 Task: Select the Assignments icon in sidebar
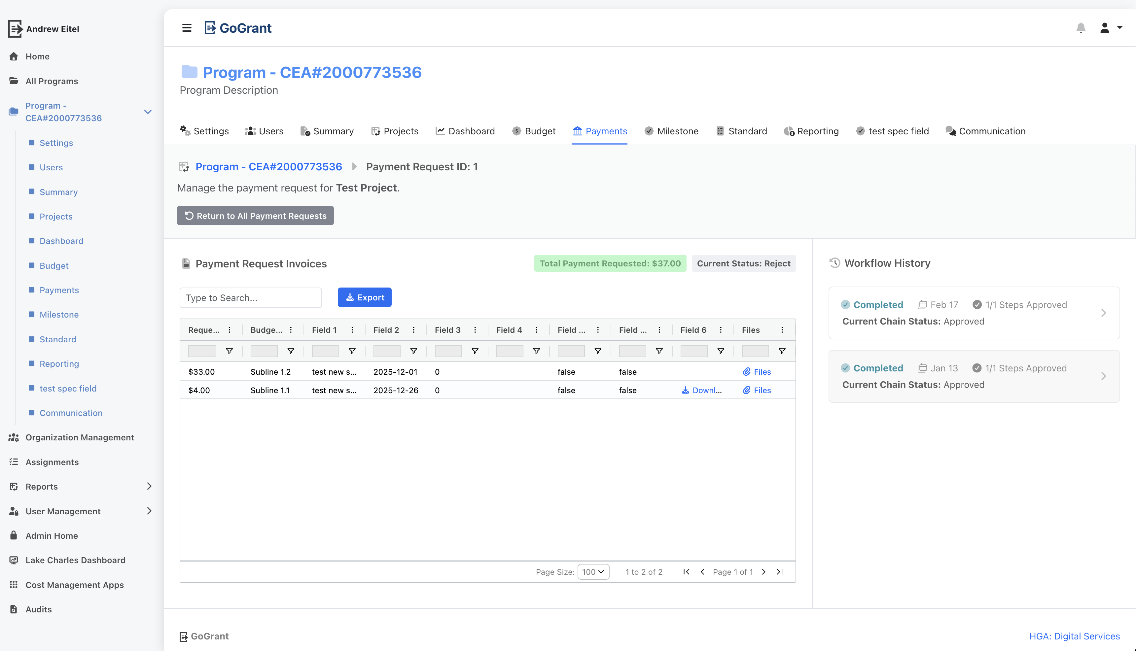[14, 462]
